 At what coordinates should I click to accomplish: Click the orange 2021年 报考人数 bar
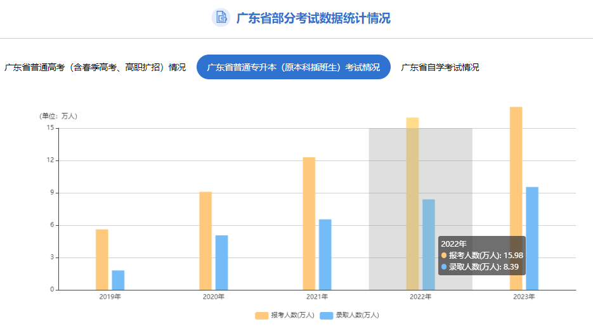click(309, 223)
